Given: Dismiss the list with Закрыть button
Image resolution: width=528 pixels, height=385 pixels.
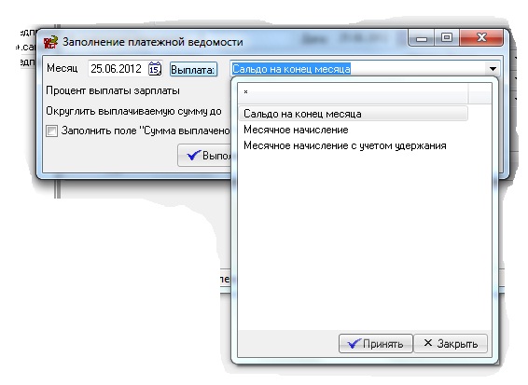Looking at the screenshot, I should (x=451, y=344).
